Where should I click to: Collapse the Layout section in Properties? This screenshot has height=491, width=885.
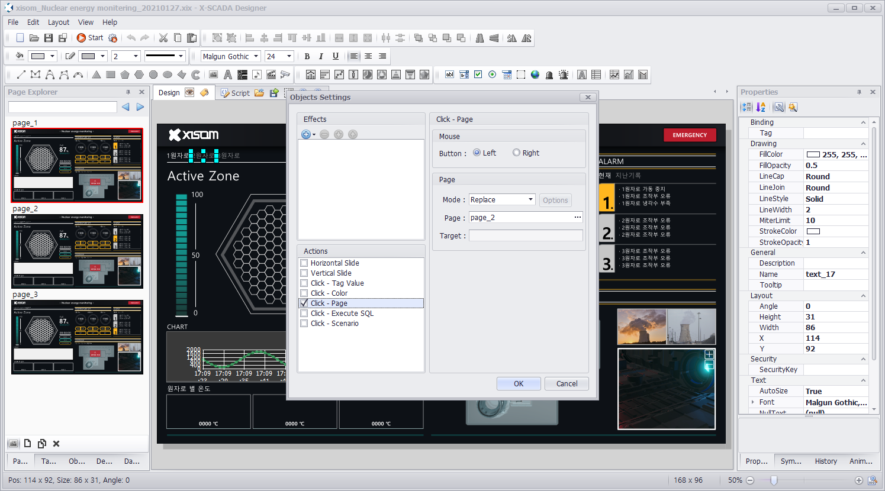[x=863, y=296]
